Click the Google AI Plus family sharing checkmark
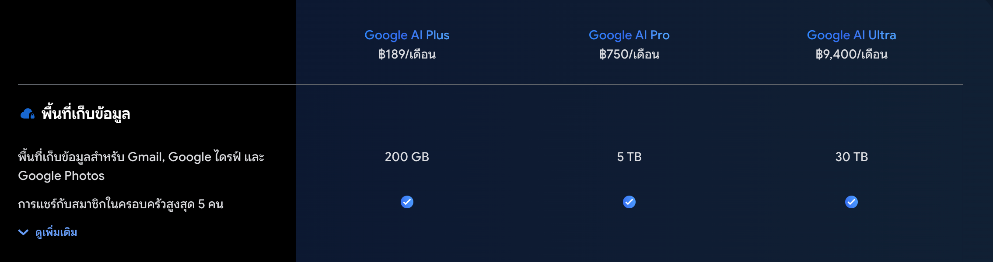The width and height of the screenshot is (993, 262). pos(407,202)
